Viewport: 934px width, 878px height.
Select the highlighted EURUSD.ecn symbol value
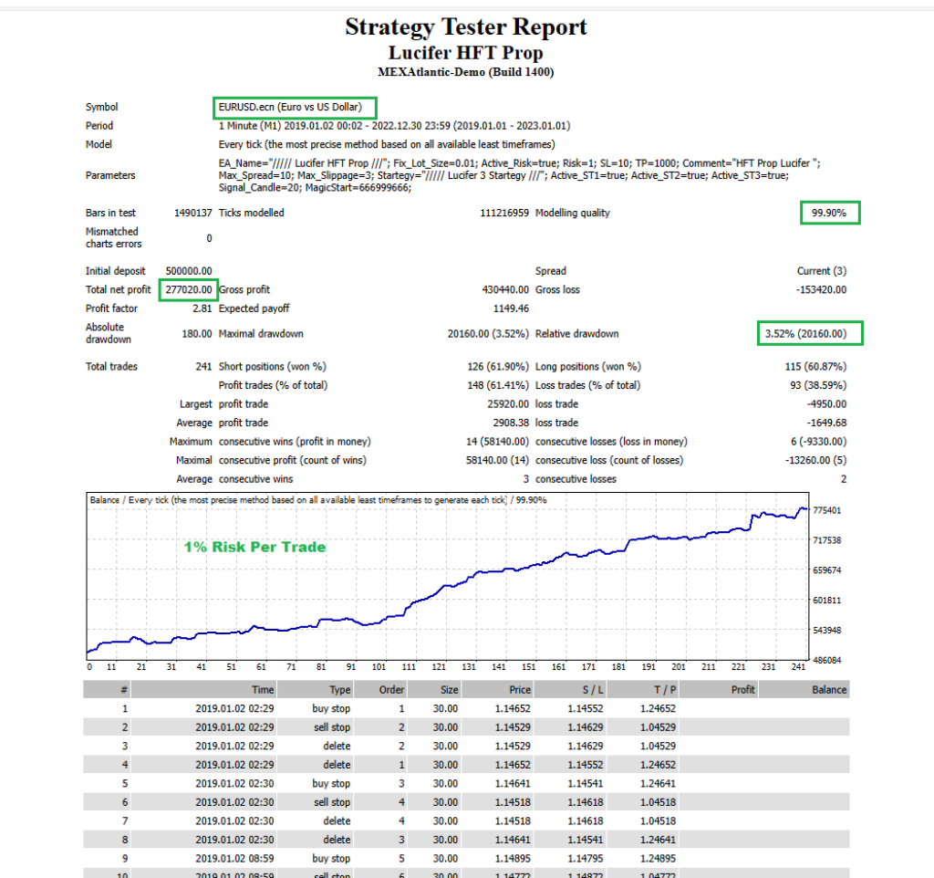pos(294,107)
